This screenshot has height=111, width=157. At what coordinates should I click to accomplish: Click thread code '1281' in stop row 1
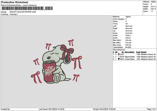(138, 54)
